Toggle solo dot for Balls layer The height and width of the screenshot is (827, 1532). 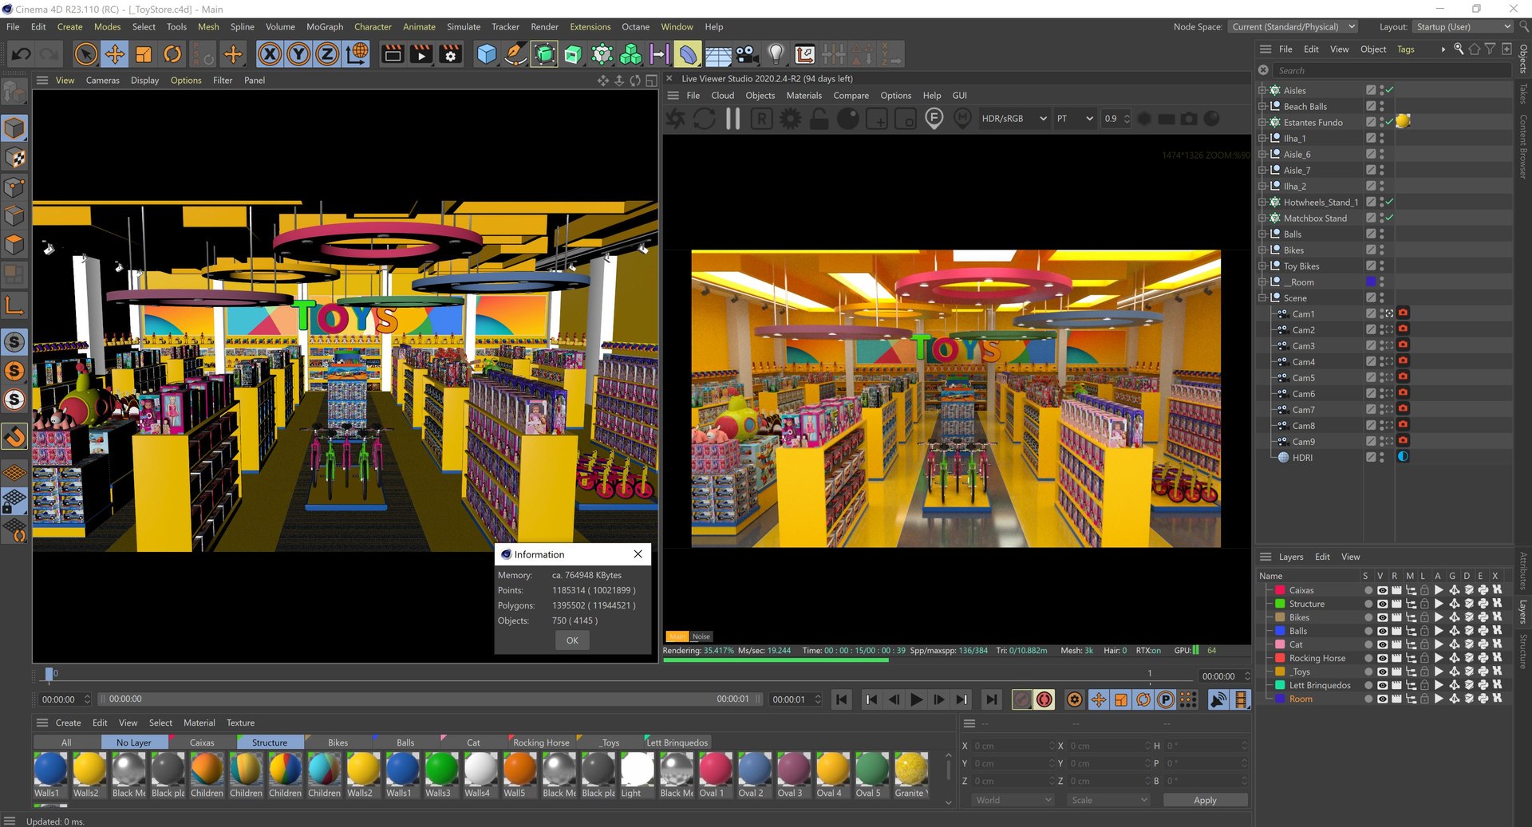1368,631
